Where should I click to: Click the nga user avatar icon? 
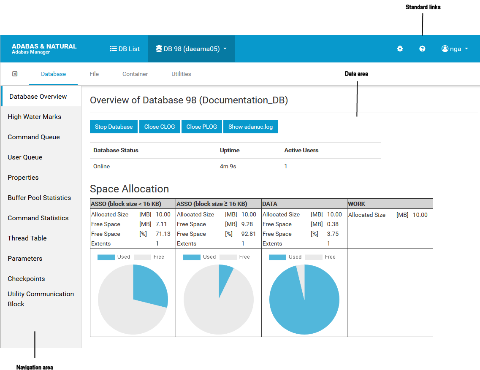(x=445, y=49)
